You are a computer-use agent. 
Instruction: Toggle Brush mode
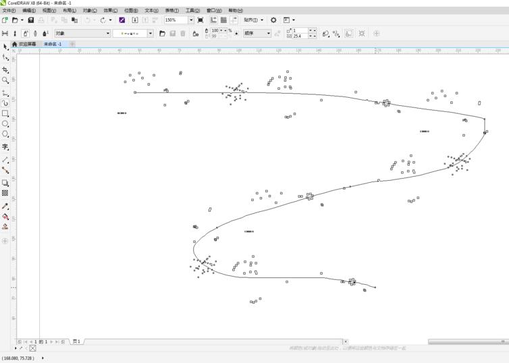[15, 34]
